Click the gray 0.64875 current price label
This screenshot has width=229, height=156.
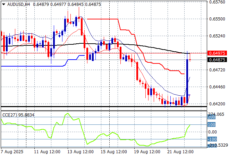[217, 60]
